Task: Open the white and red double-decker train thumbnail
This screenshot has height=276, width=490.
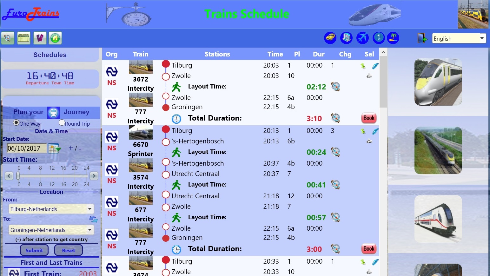Action: [438, 219]
